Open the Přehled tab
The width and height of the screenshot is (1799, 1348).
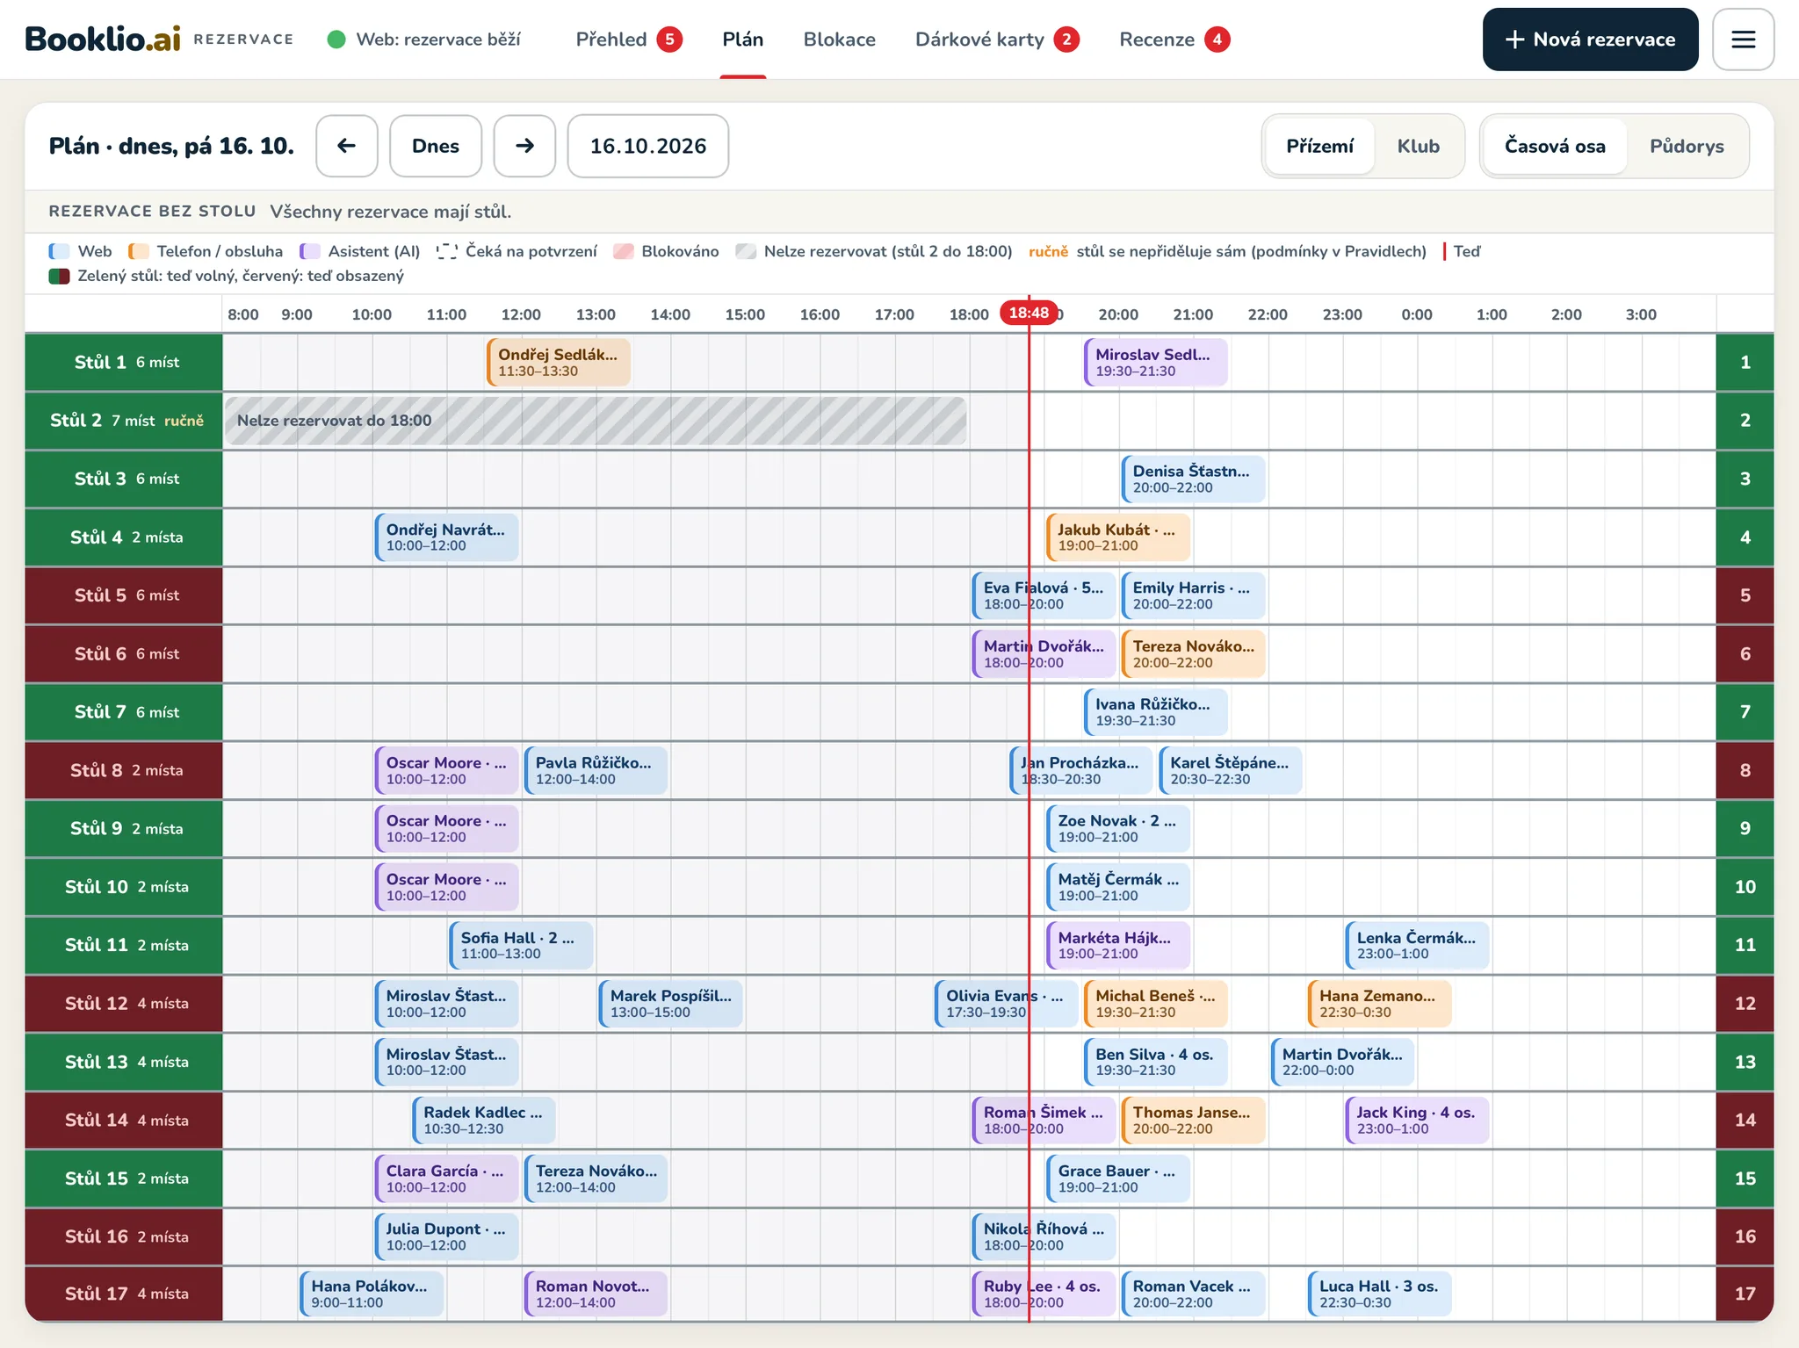(x=628, y=40)
